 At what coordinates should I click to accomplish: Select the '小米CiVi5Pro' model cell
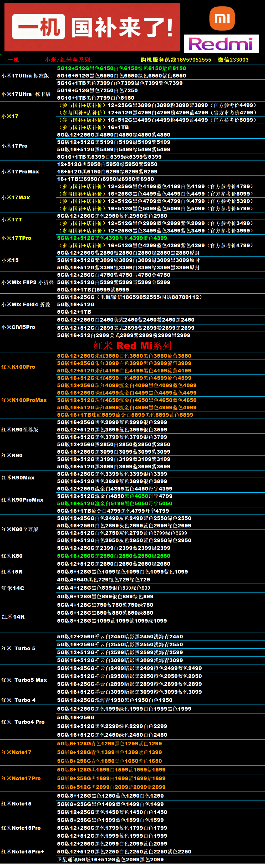pos(28,327)
